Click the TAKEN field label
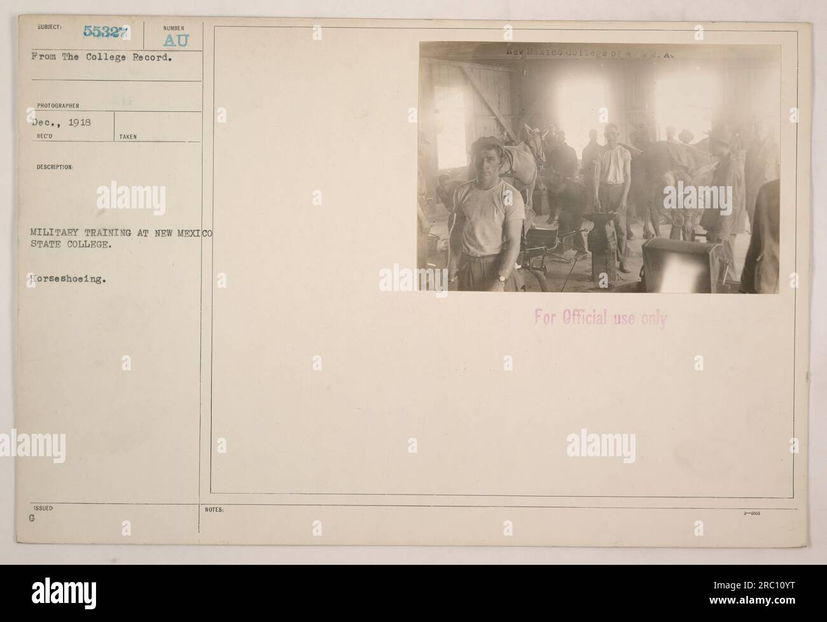 click(x=127, y=137)
